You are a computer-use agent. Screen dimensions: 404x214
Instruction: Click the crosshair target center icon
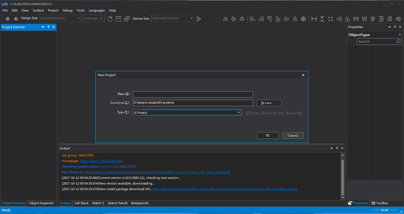click(x=303, y=19)
